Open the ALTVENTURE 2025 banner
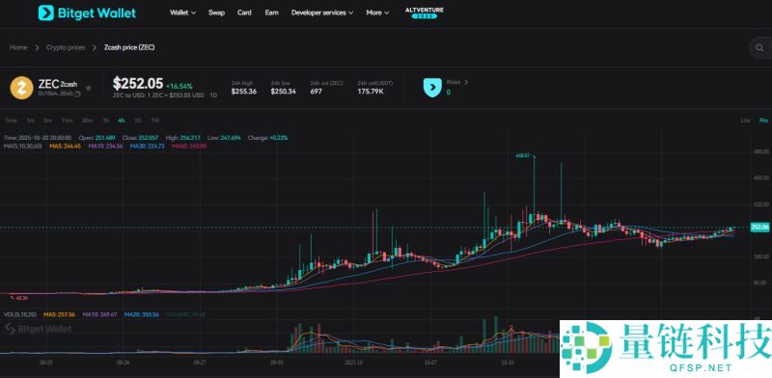Screen dimensions: 772x378 click(x=425, y=13)
